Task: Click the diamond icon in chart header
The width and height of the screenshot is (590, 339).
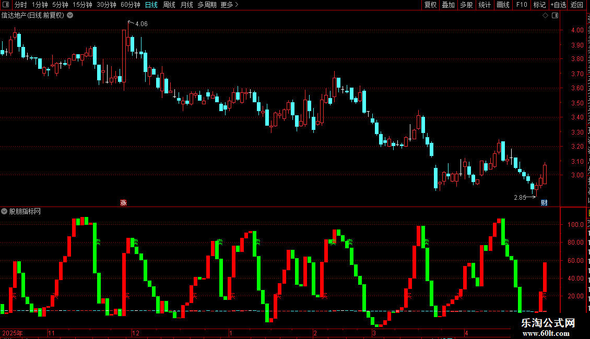Action: [545, 16]
